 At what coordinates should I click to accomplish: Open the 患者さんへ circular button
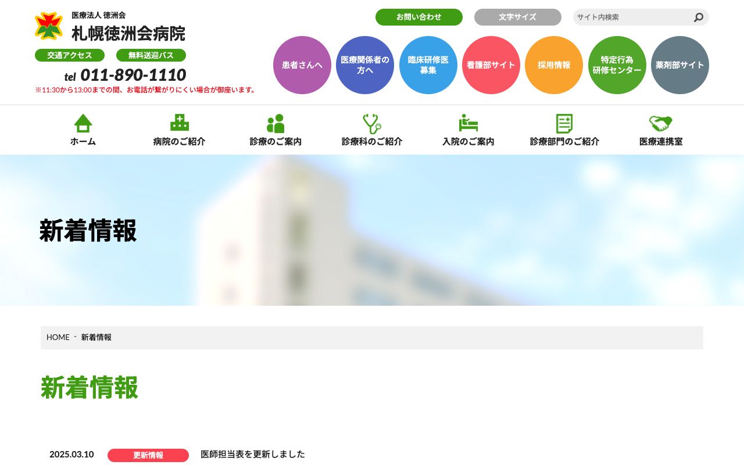[302, 65]
